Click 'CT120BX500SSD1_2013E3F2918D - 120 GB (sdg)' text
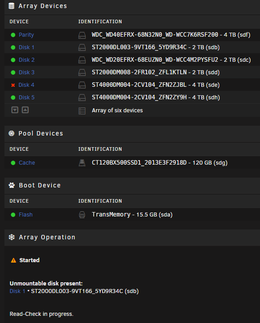 160,163
